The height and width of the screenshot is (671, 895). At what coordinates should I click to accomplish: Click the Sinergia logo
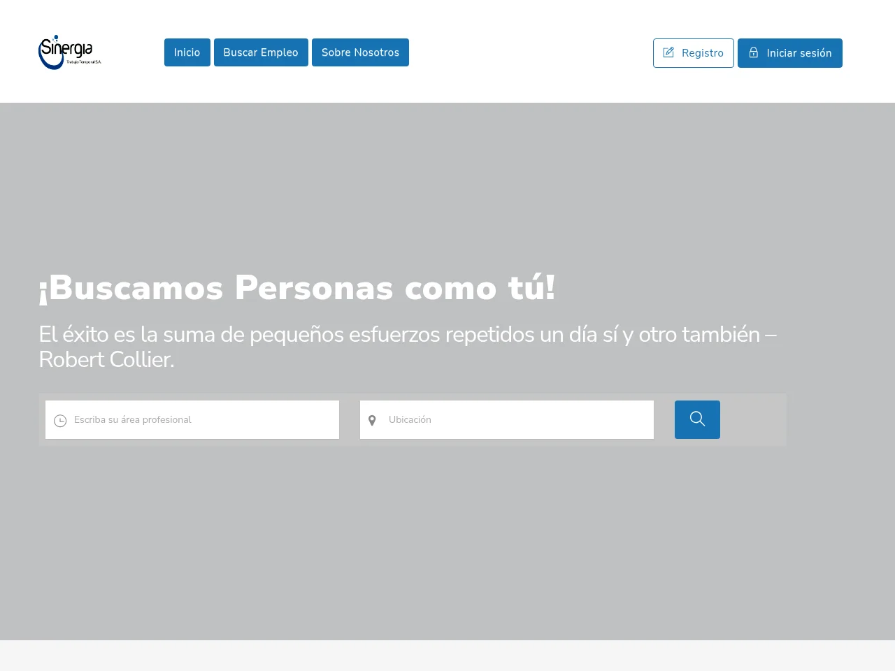[70, 52]
